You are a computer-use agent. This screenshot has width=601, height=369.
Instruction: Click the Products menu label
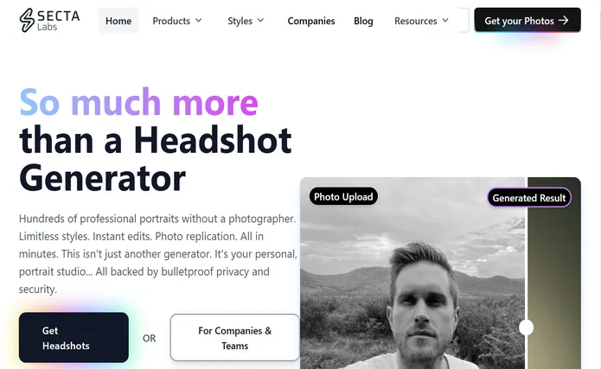coord(171,21)
